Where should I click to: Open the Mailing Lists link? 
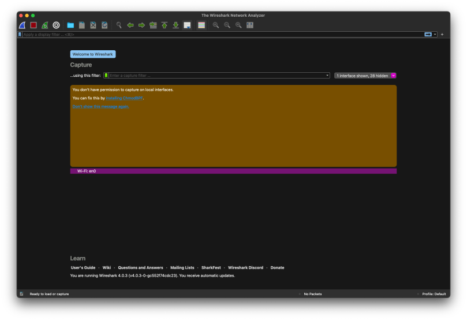coord(182,267)
